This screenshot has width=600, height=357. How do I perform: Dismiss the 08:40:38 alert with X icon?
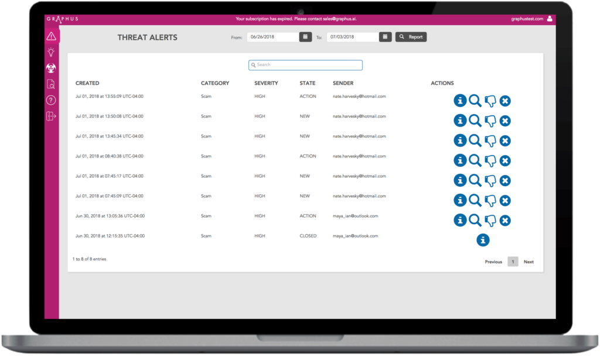(505, 160)
